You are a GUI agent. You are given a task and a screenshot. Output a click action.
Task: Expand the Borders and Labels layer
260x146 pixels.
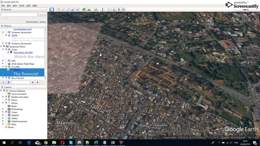[x=3, y=97]
